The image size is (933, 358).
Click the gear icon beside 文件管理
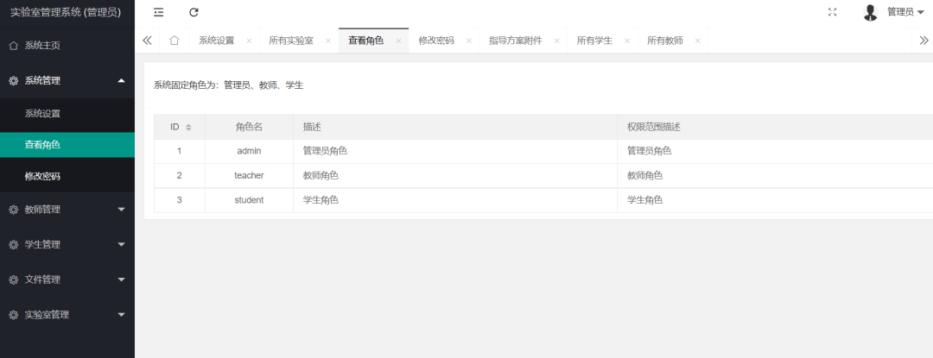[x=14, y=279]
